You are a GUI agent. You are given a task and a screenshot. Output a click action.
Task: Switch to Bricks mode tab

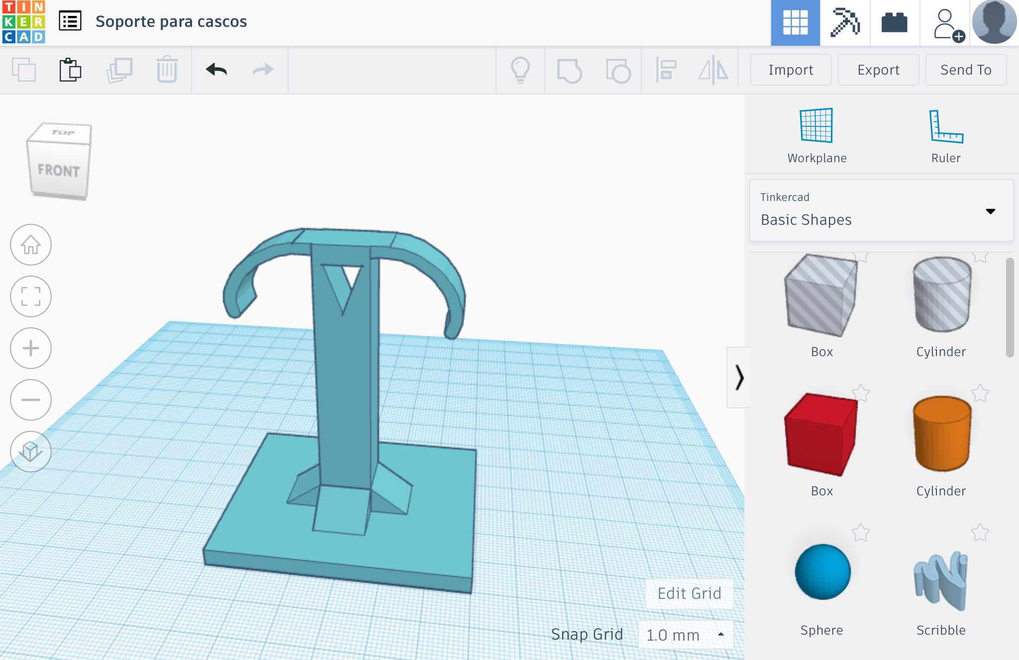click(x=894, y=23)
